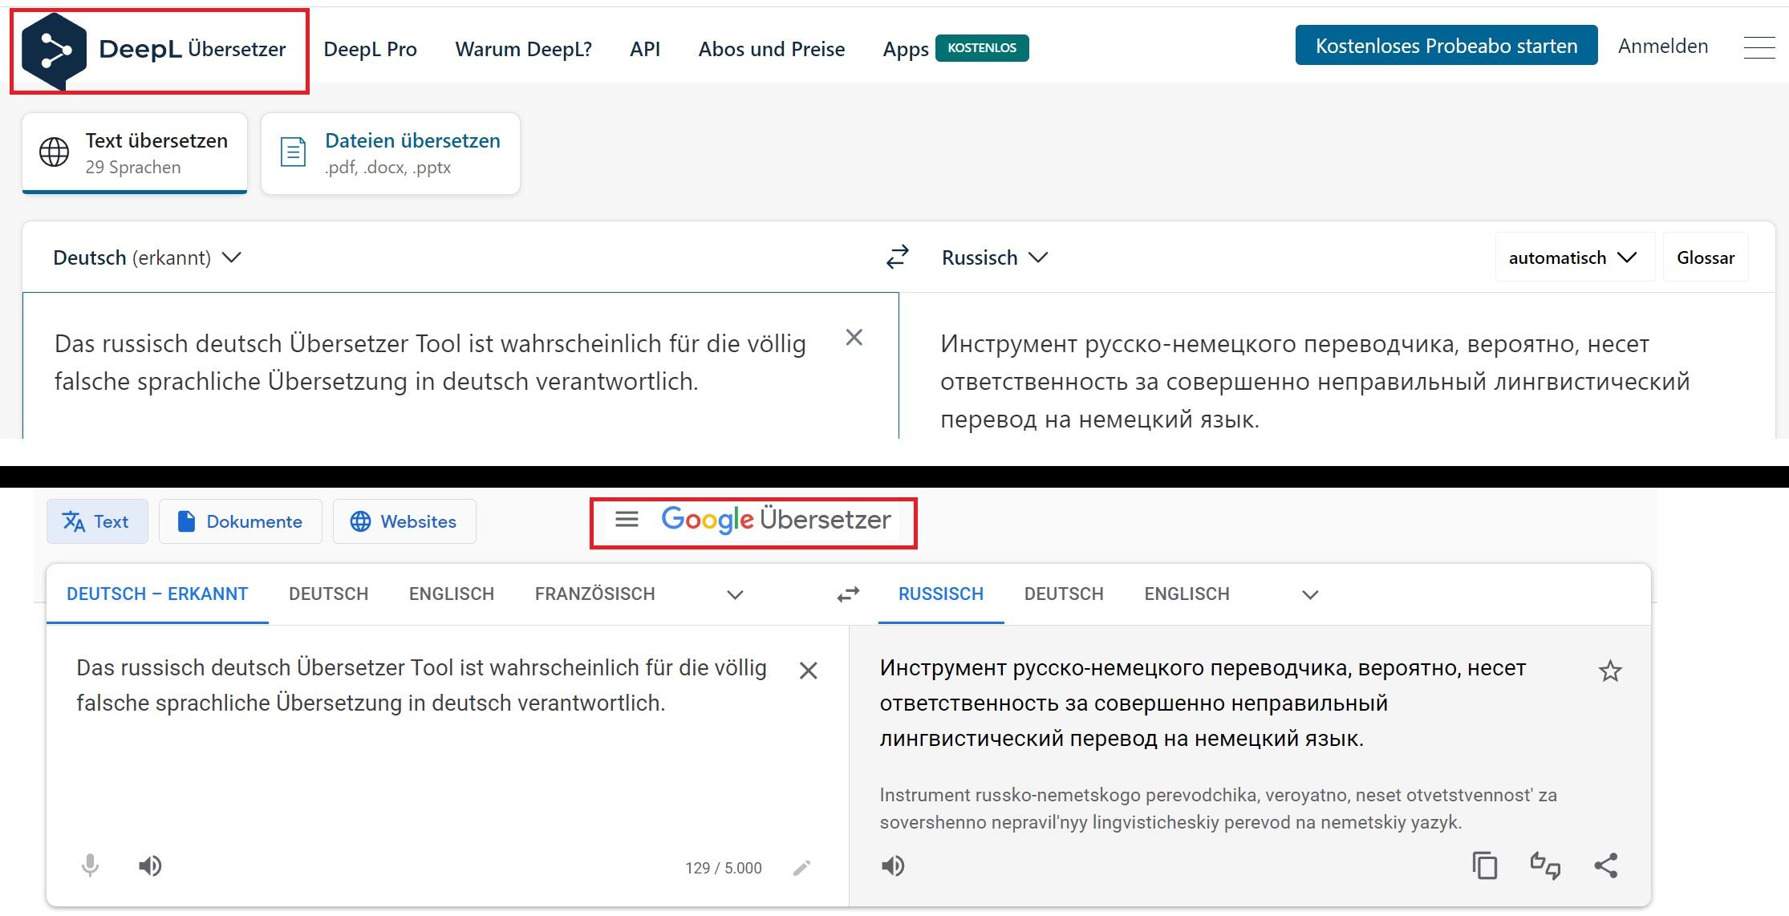Select Dateien übersetzen tab in DeepL
Screen dimensions: 1789x916
pyautogui.click(x=391, y=153)
